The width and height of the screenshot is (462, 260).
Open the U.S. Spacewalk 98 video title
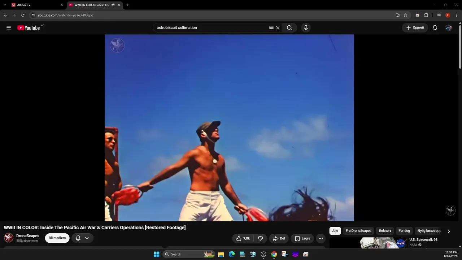pos(423,240)
